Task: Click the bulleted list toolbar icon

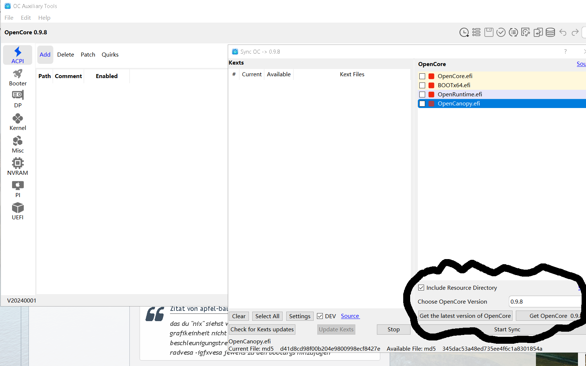Action: click(x=476, y=32)
